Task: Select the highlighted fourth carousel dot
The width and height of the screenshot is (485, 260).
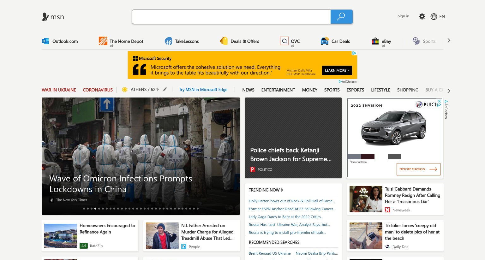Action: [95, 209]
